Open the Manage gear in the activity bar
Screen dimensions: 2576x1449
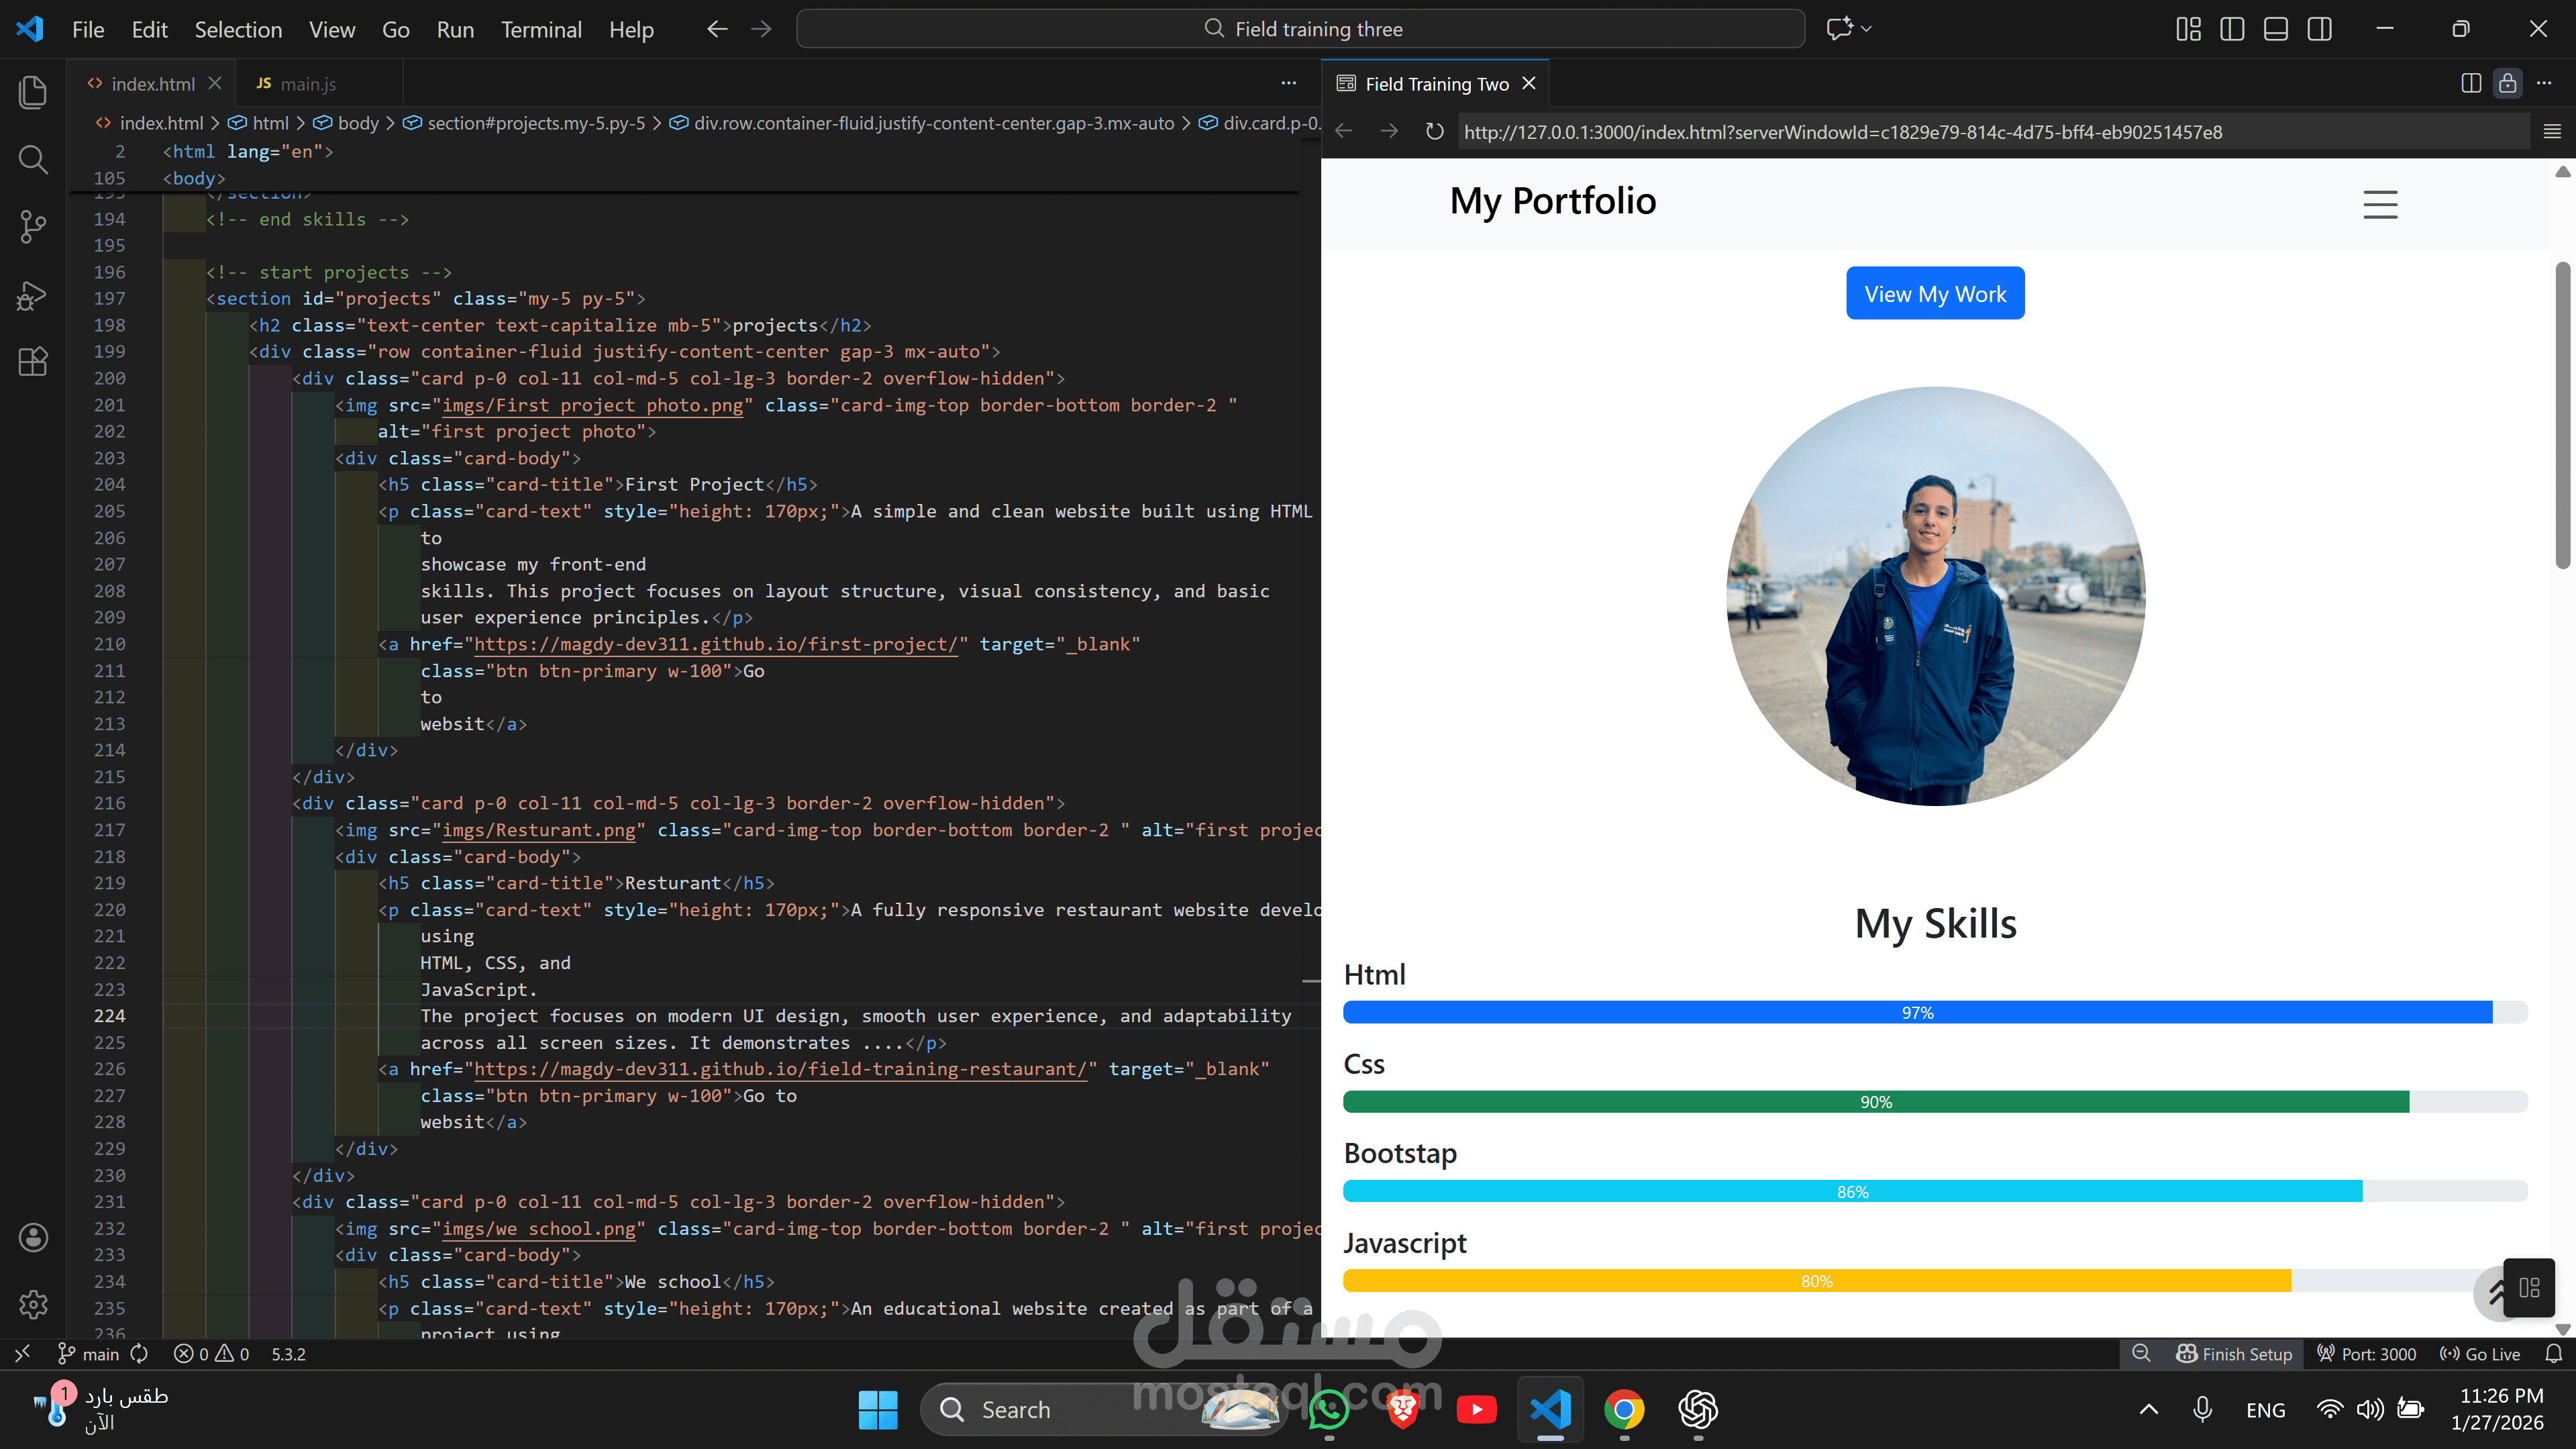33,1304
